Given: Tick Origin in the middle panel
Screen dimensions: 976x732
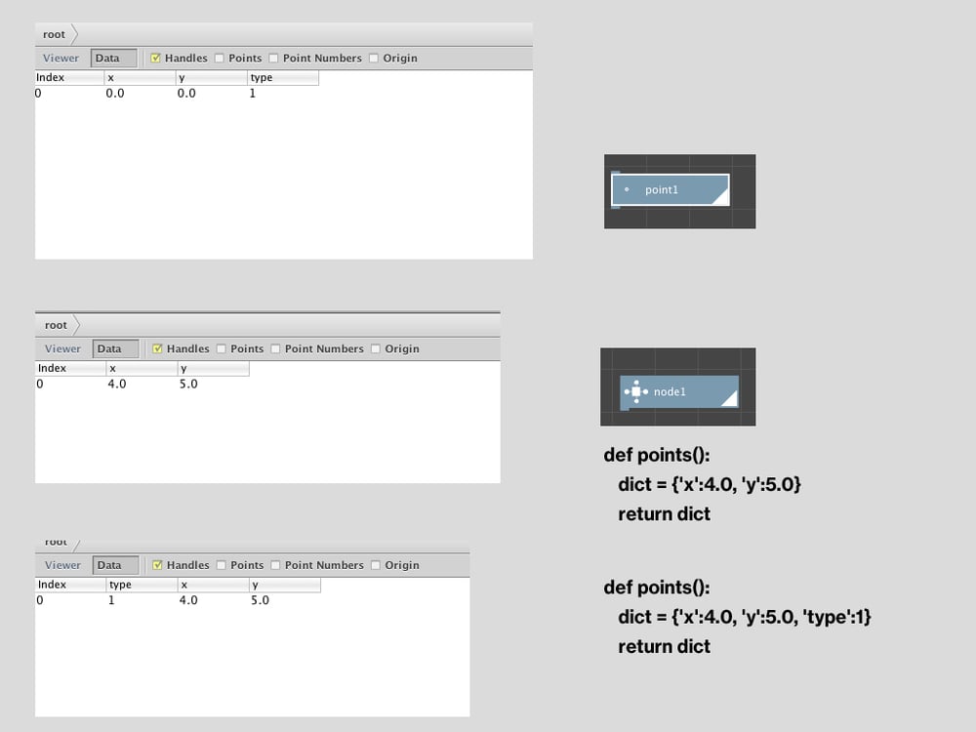Looking at the screenshot, I should pos(376,348).
